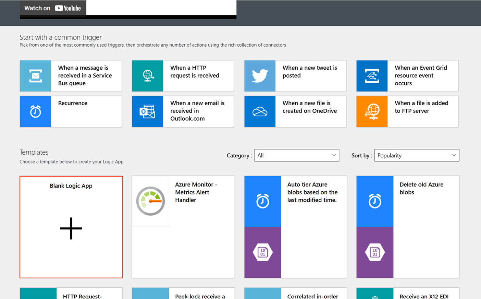
Task: Select 'Auto tier Azure blobs' template description
Action: tap(312, 192)
